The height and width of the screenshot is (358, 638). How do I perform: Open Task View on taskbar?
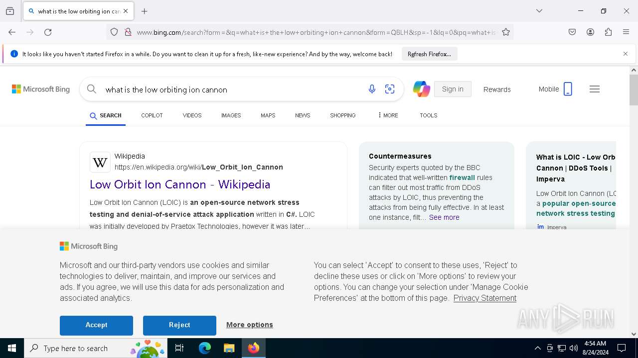(179, 348)
